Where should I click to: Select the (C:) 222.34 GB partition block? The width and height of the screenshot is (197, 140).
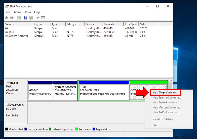(x=104, y=91)
